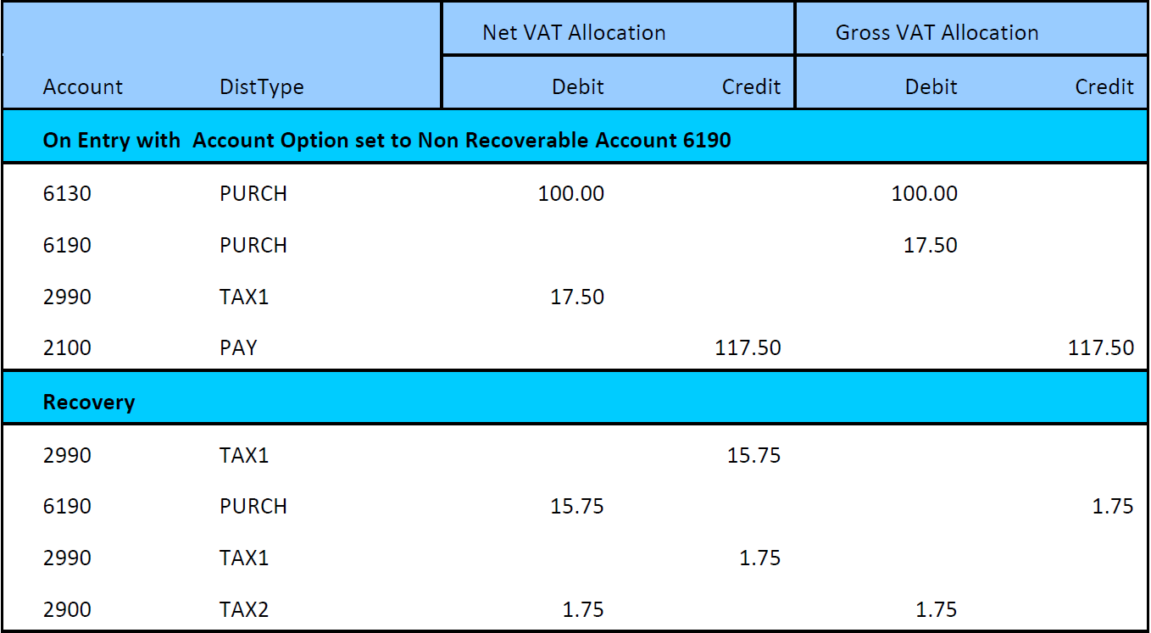Image resolution: width=1151 pixels, height=633 pixels.
Task: Click account number 6130
Action: (67, 193)
